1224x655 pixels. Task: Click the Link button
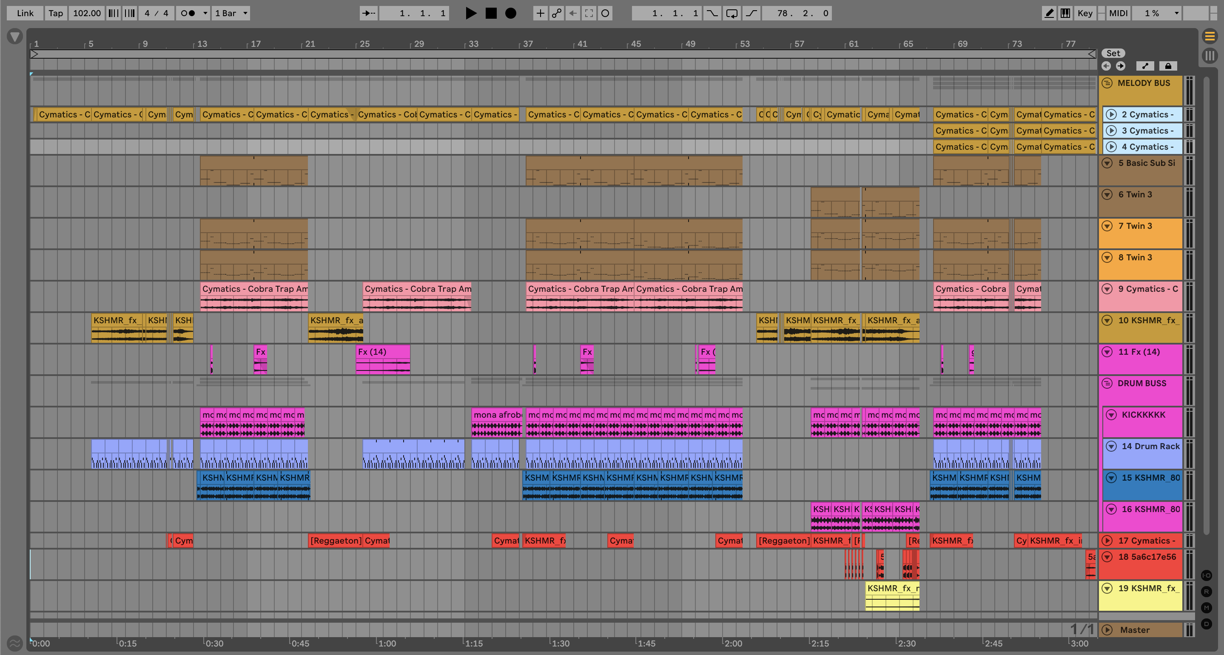(25, 13)
